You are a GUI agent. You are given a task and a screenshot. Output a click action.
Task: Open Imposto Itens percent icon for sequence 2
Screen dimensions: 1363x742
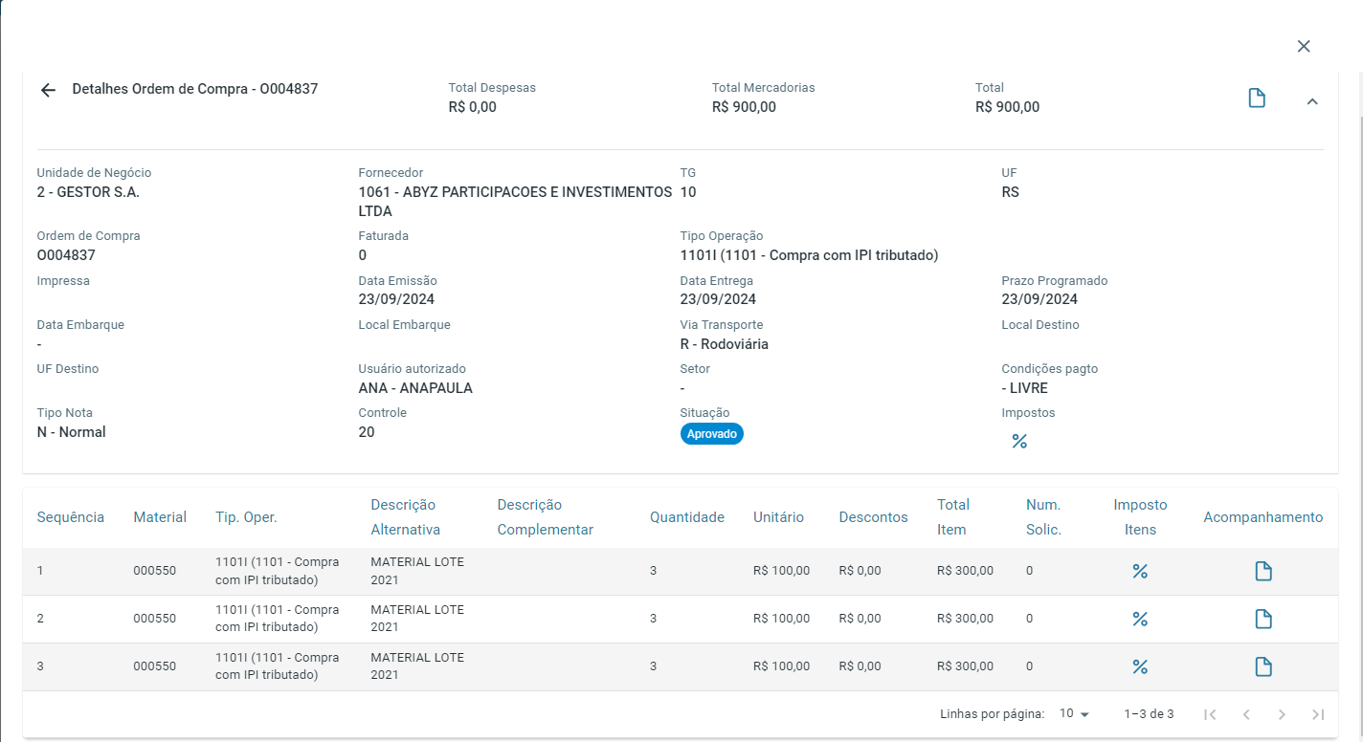pos(1140,620)
